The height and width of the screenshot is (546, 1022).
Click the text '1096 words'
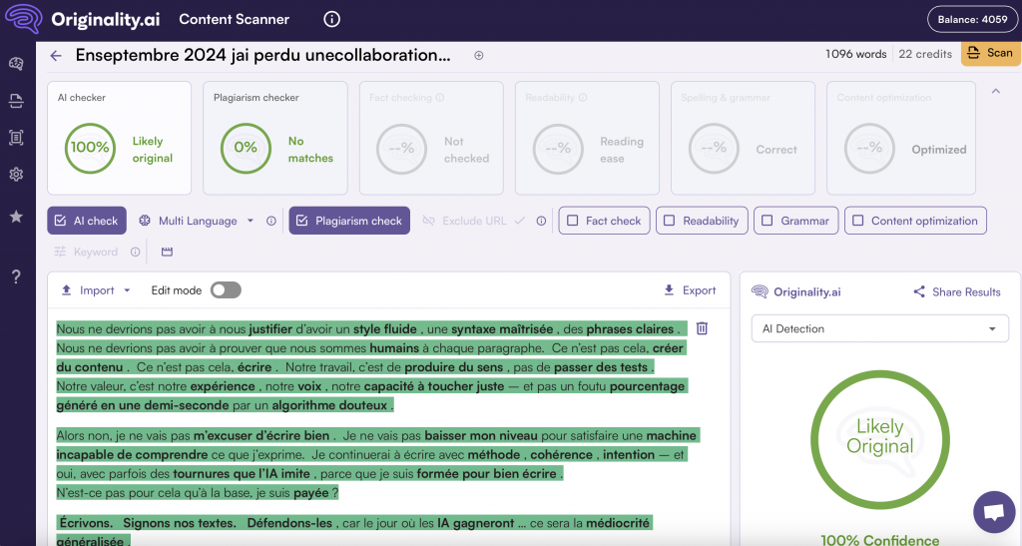tap(855, 54)
